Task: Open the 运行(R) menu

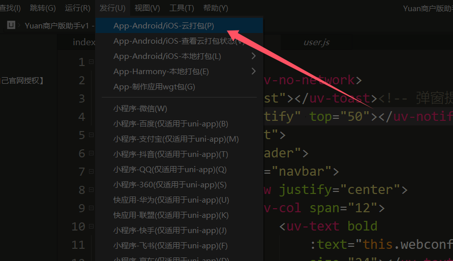Action: (77, 8)
